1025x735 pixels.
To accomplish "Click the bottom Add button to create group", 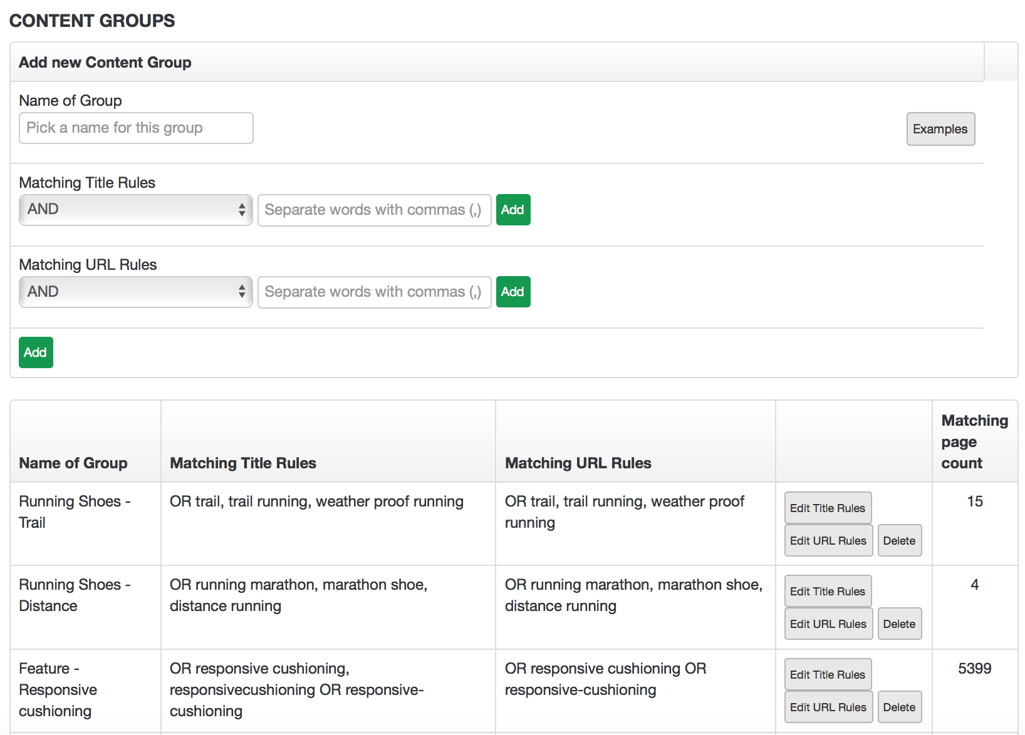I will click(36, 352).
